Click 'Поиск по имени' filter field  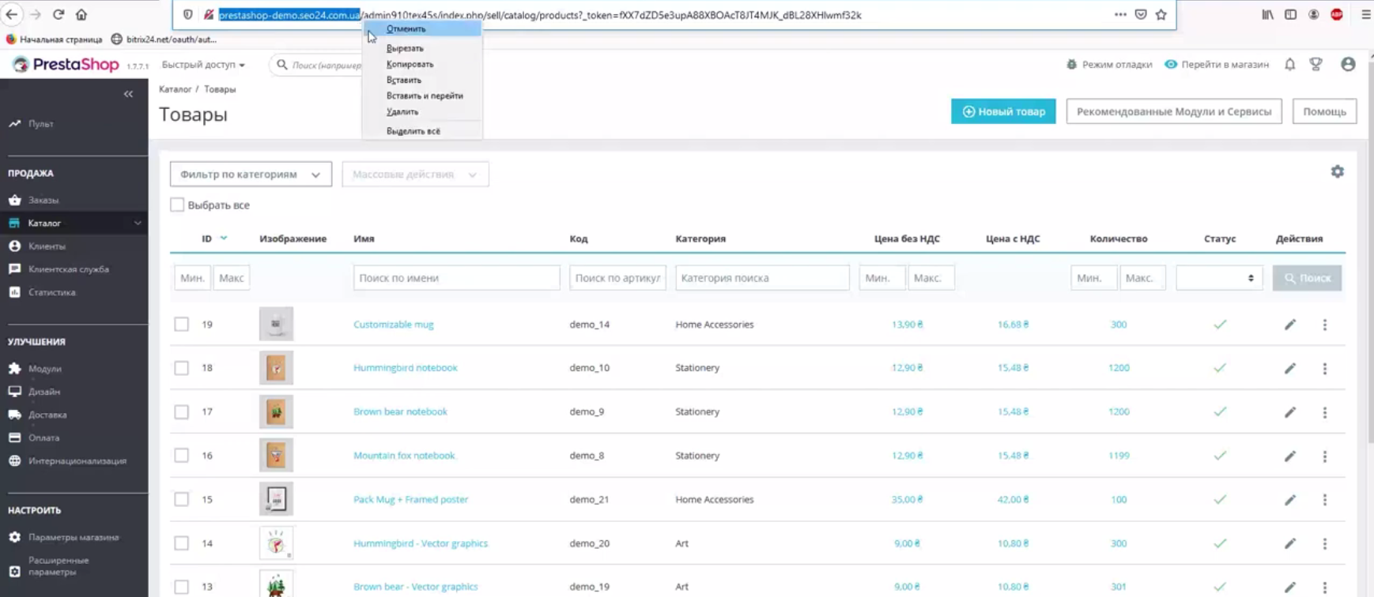pos(456,278)
